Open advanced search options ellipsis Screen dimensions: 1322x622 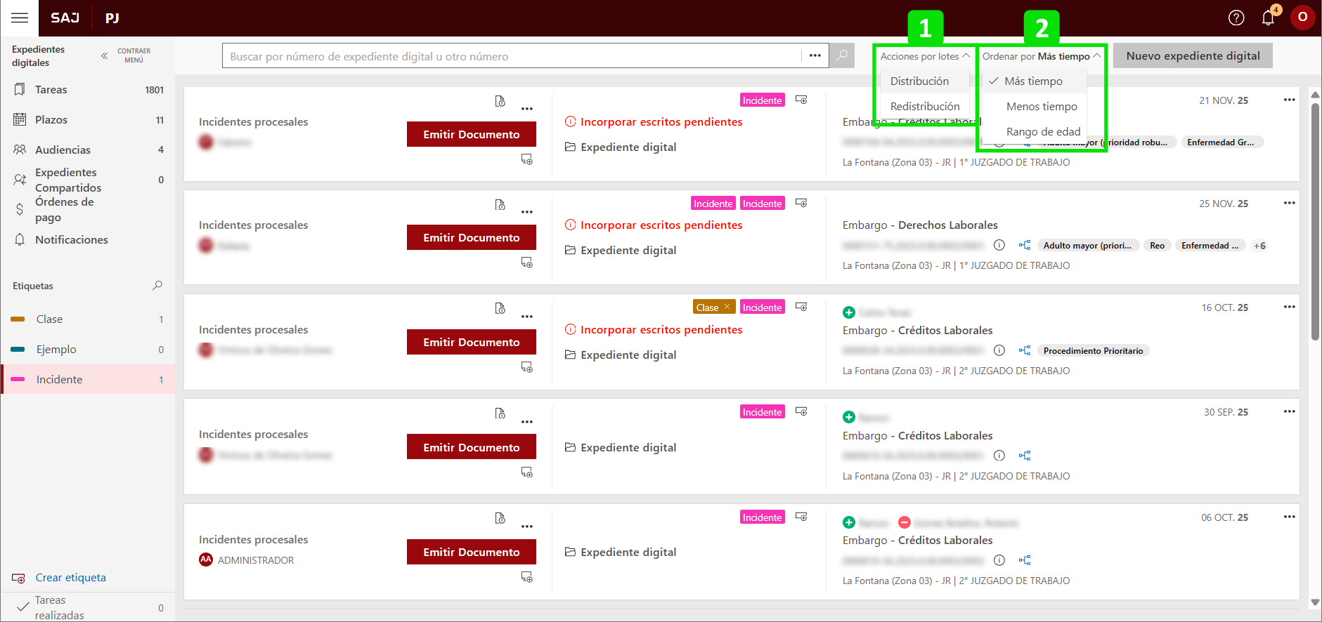click(815, 55)
